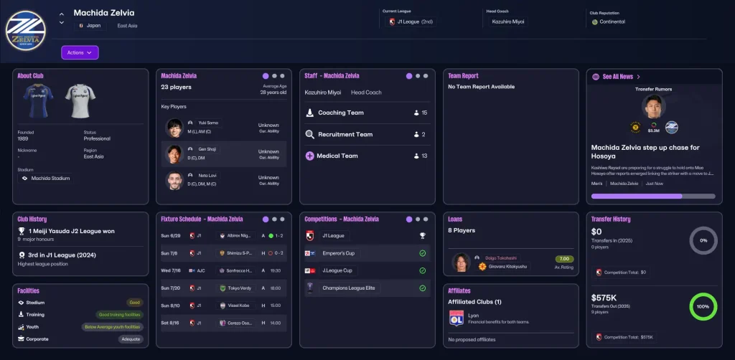Click the globe icon next to See All News
Viewport: 735px width, 360px height.
pyautogui.click(x=596, y=77)
